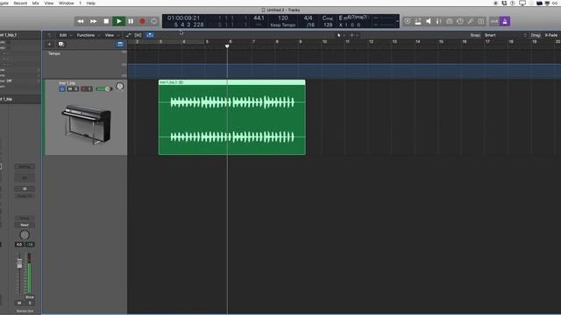This screenshot has height=315, width=561.
Task: Toggle input monitoring I button on track
Action: (x=89, y=89)
